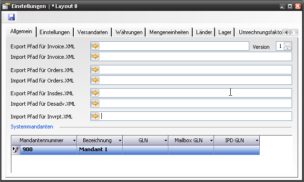Click the Version number field
This screenshot has width=304, height=182.
280,46
